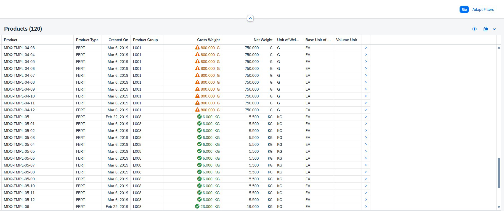Click warning icon for MDQ-TMPL-04-03 gross weight

(197, 48)
